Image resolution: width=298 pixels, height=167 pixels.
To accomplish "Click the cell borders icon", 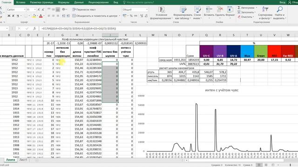I will pos(26,16).
